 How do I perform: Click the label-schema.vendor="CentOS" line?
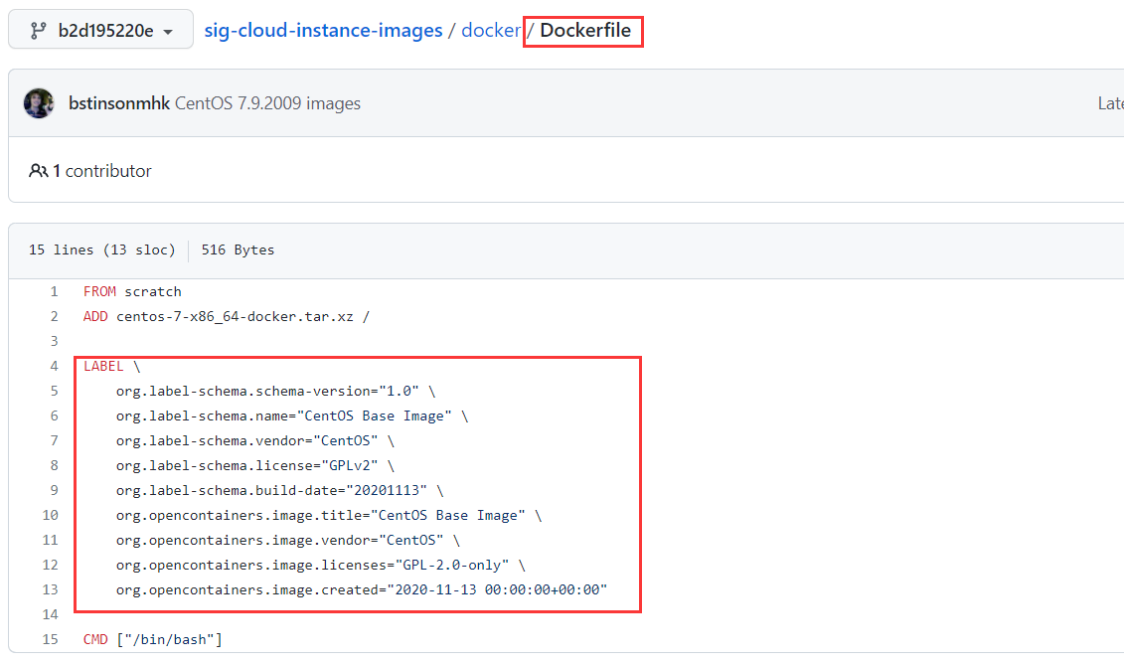click(x=255, y=441)
